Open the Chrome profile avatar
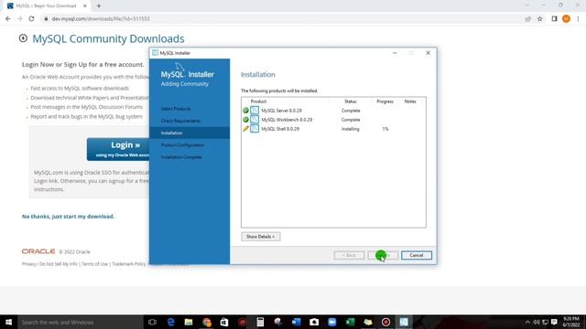Viewport: 586px width, 329px height. [566, 18]
